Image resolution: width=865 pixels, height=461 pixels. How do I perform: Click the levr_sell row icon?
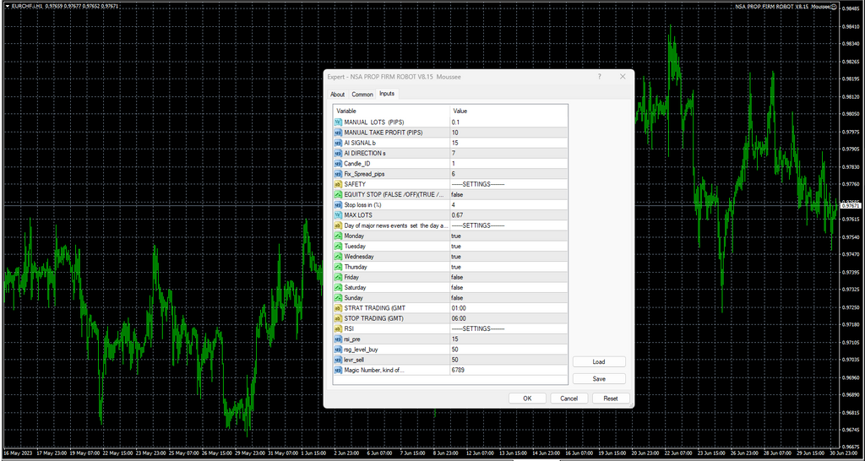pos(338,360)
